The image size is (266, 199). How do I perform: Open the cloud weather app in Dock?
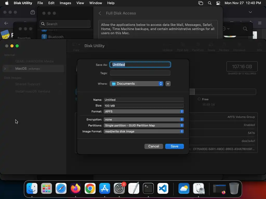click(184, 188)
